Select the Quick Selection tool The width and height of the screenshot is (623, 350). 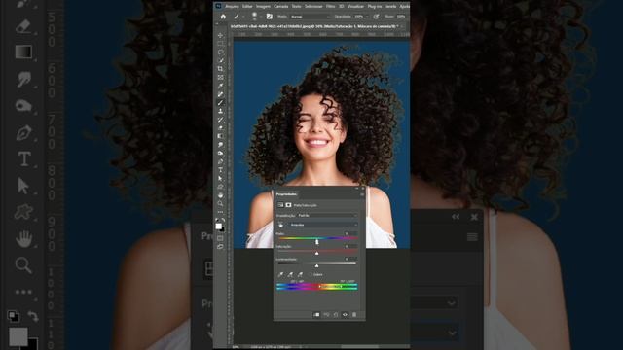(x=220, y=60)
